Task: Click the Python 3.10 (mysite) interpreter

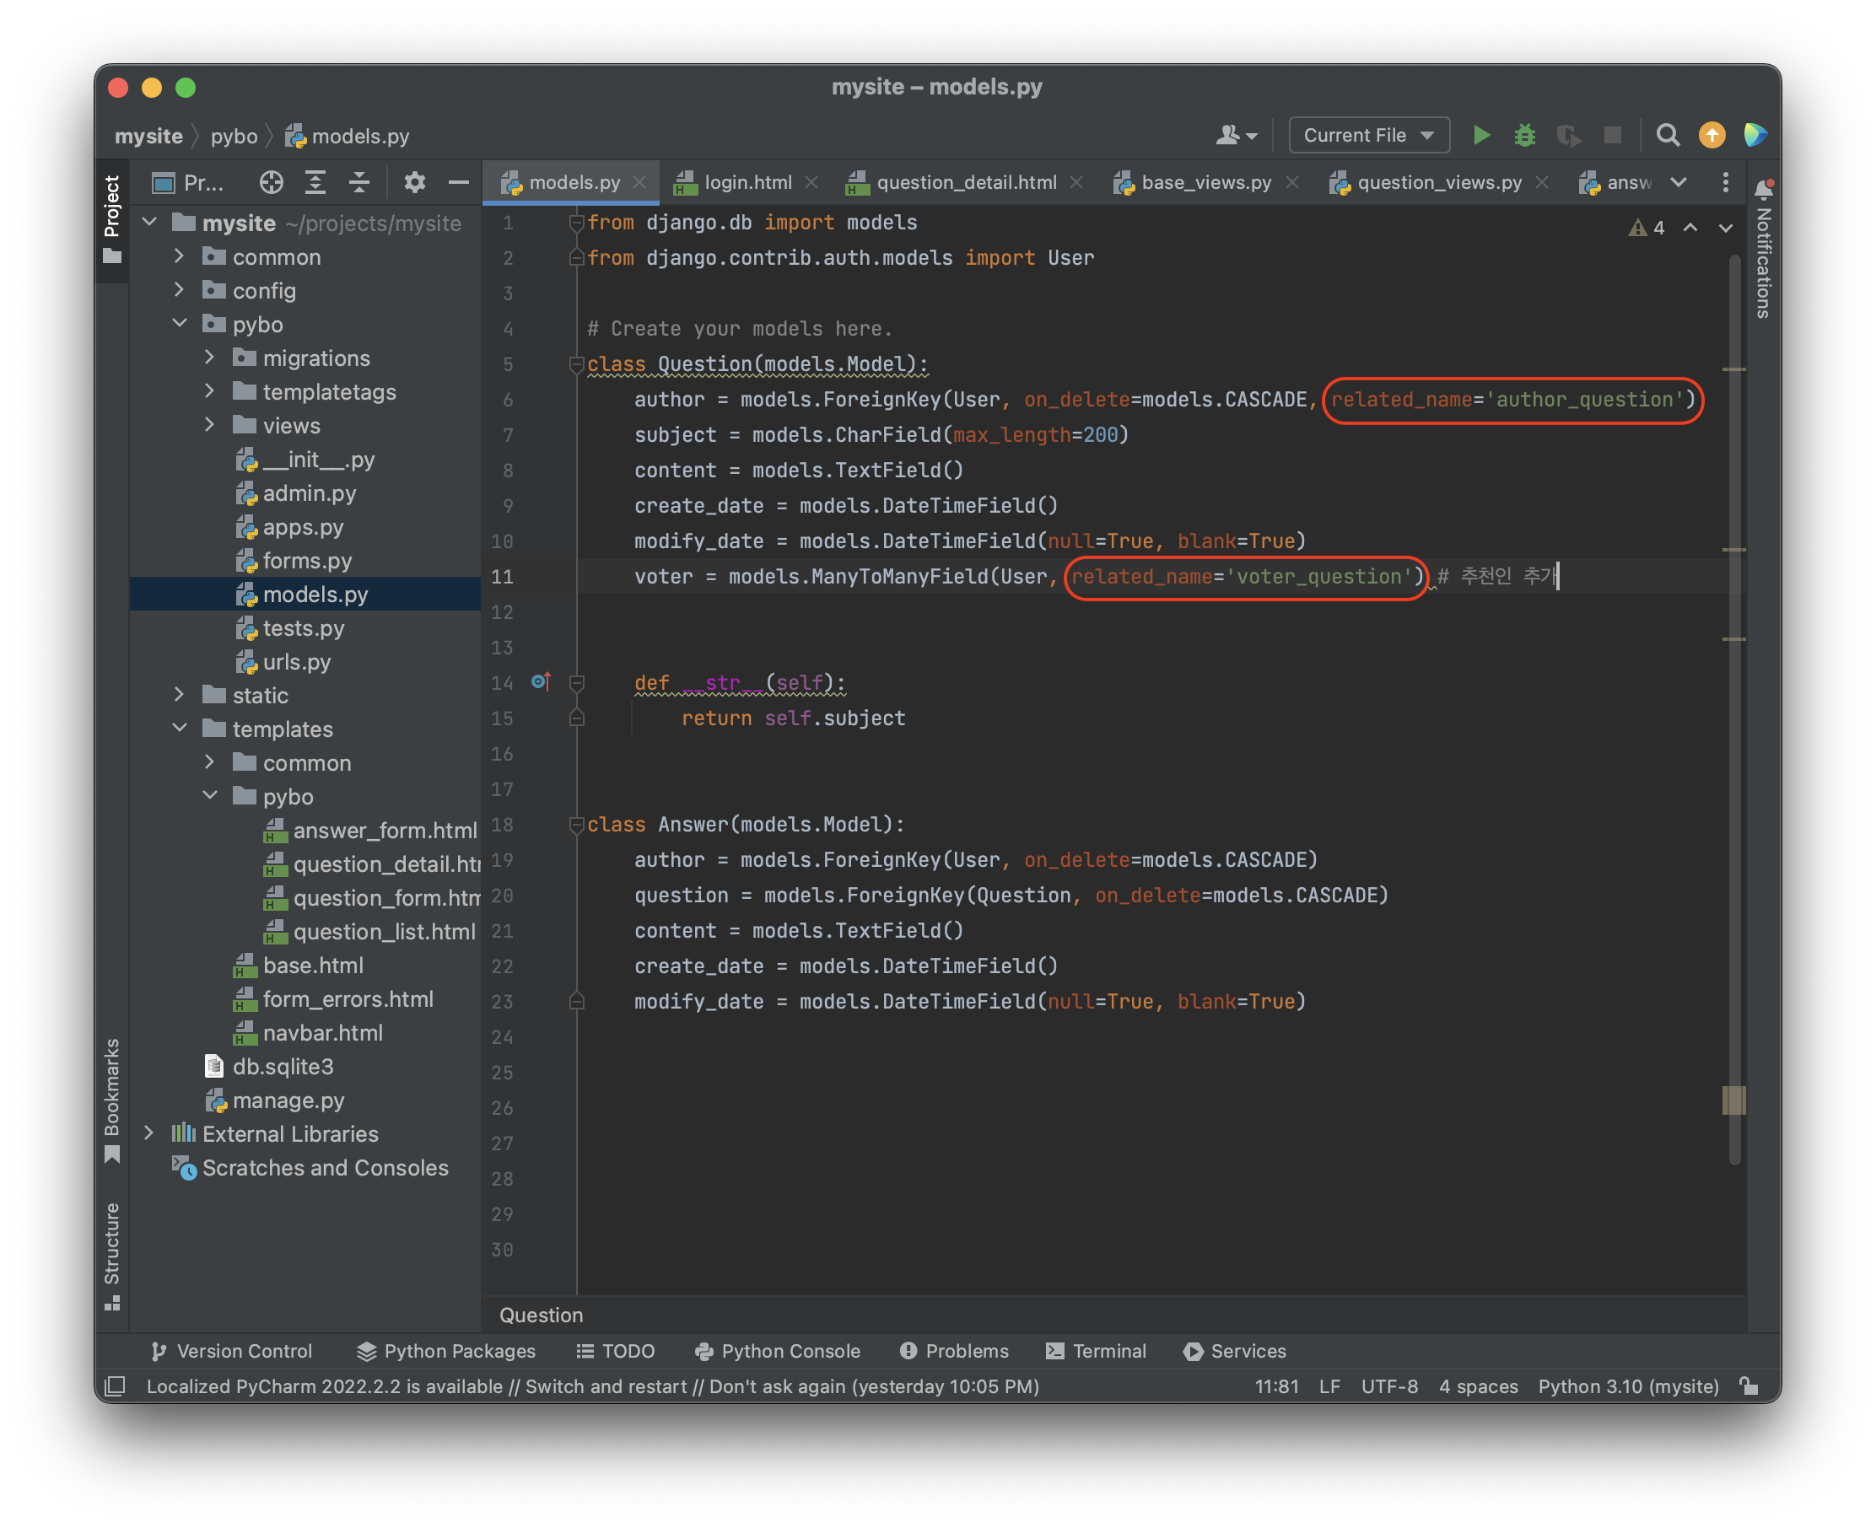Action: [x=1628, y=1386]
